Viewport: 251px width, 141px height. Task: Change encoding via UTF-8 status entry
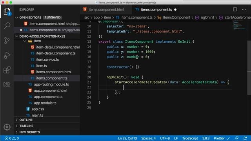(x=165, y=138)
